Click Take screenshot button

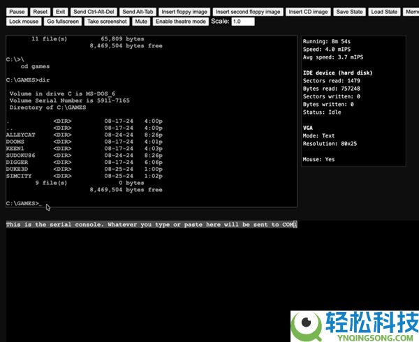pos(108,22)
